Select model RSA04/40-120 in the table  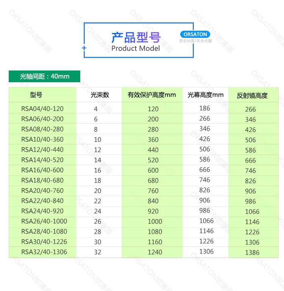coord(42,109)
